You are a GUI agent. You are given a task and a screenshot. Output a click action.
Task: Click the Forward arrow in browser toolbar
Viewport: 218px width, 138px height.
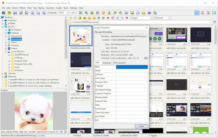coord(75,18)
